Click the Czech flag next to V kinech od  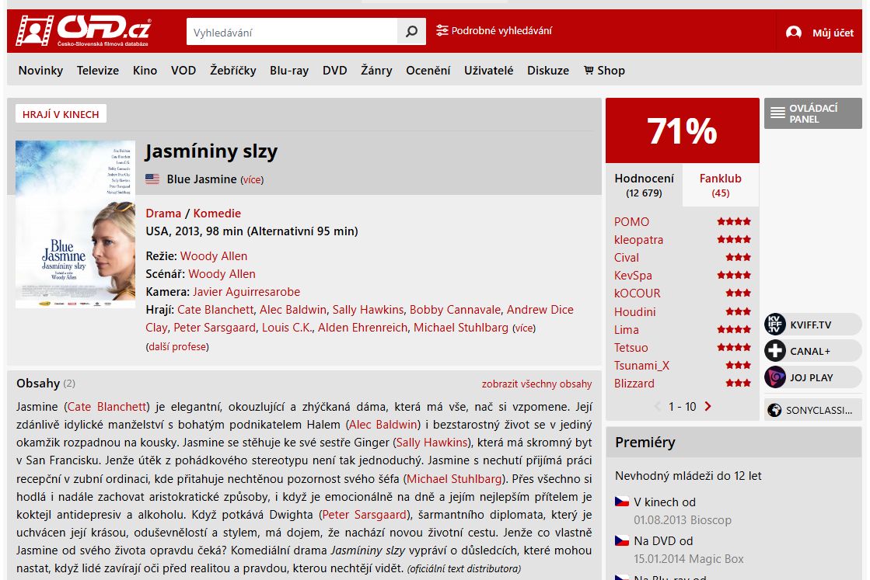(x=622, y=502)
